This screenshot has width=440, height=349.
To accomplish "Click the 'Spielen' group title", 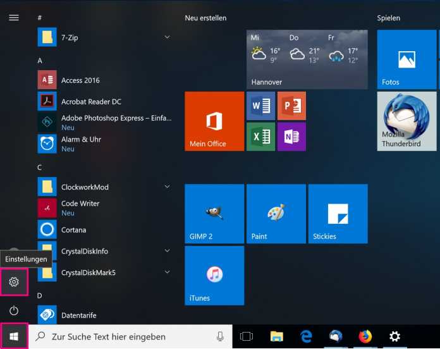I will pos(389,18).
